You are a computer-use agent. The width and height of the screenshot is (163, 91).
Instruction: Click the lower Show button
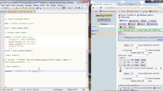pos(127,73)
